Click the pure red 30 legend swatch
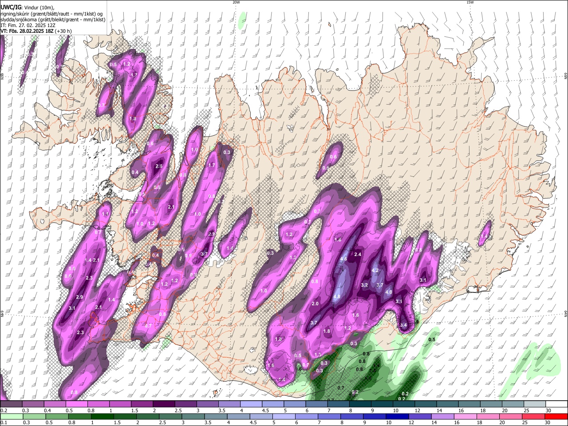Screen dimensions: 568x426 click(x=556, y=416)
